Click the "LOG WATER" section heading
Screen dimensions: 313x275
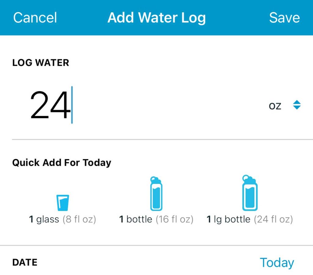pos(41,63)
